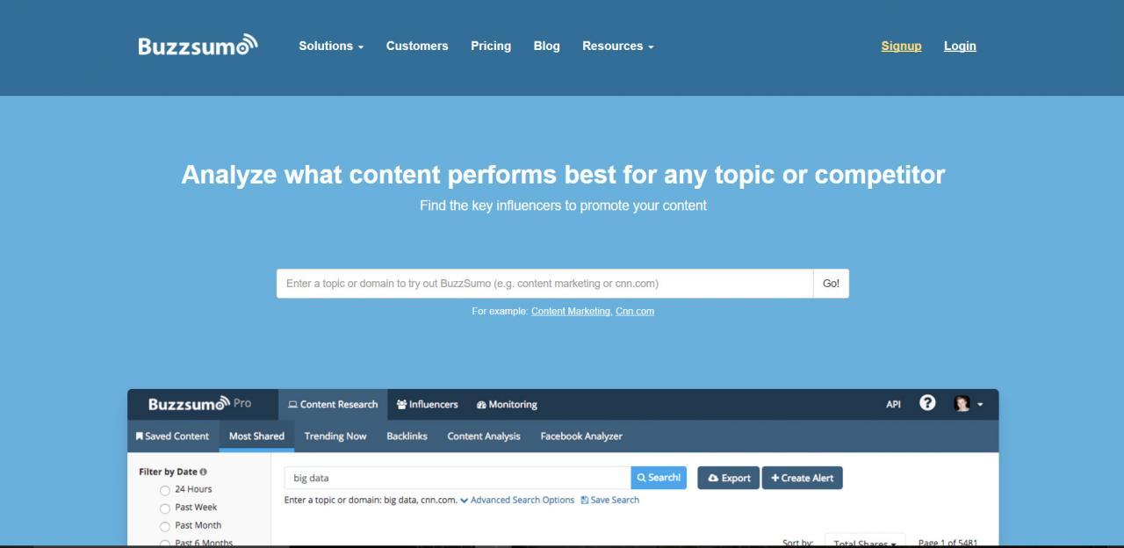This screenshot has height=548, width=1124.
Task: Open the Resources dropdown menu
Action: [618, 46]
